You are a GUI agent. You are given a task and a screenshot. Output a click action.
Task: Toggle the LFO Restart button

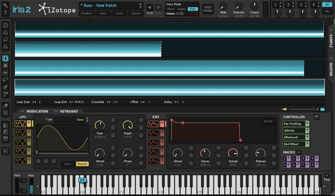click(82, 164)
